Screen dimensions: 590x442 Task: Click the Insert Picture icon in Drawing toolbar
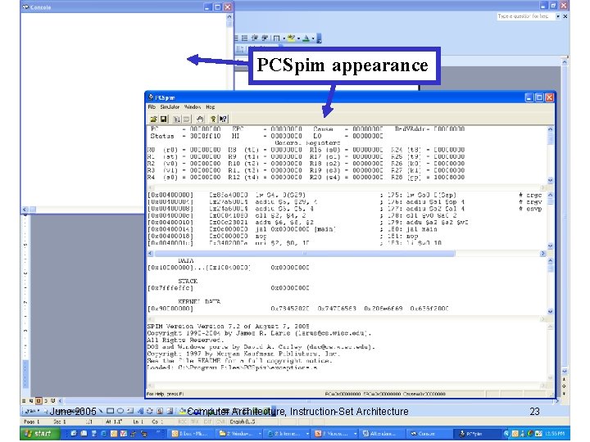coord(170,411)
